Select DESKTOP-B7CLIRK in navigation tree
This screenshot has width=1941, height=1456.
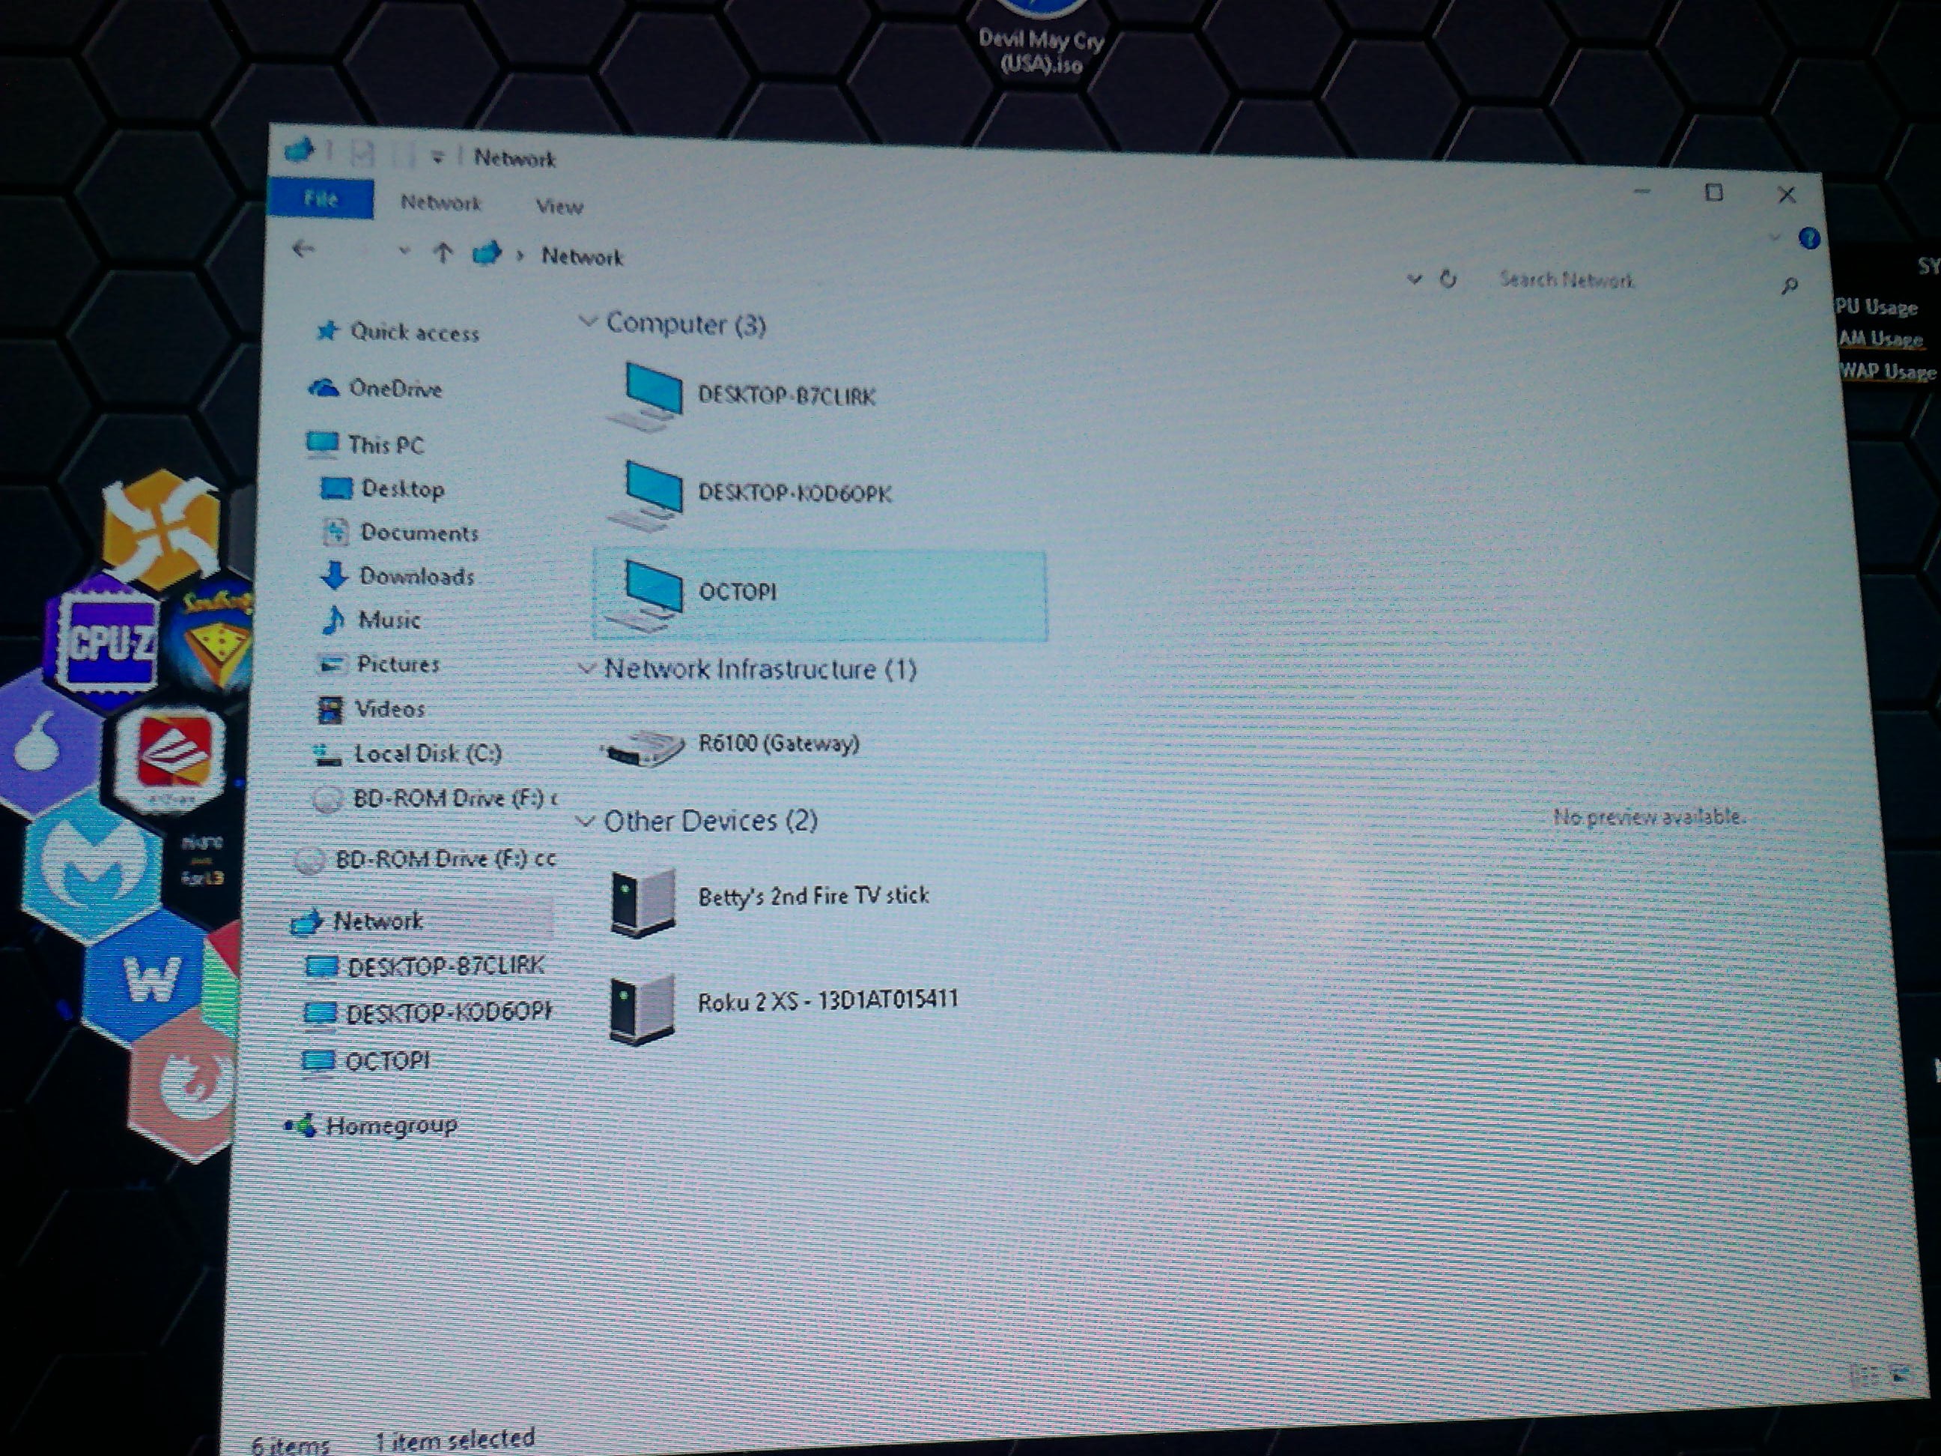[424, 967]
